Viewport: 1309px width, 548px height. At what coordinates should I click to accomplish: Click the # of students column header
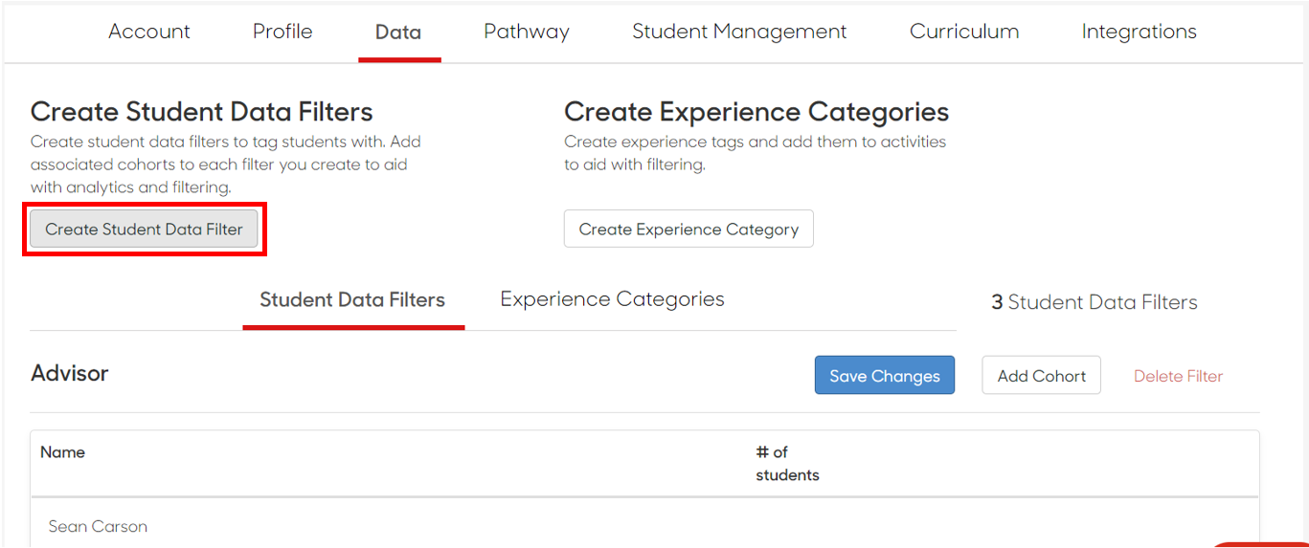coord(787,464)
